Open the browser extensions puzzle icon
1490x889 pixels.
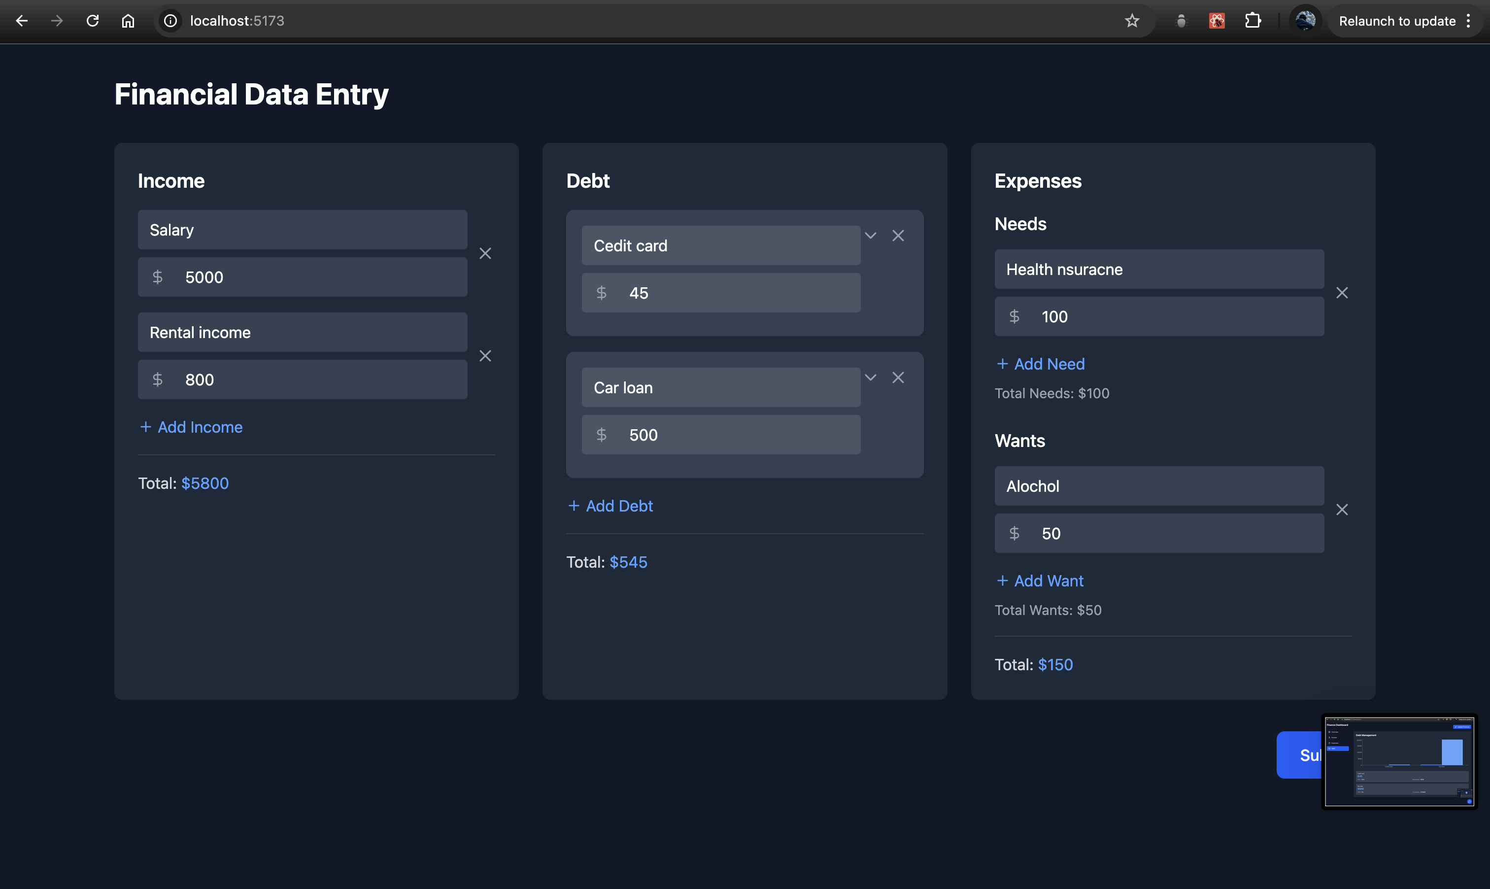click(1252, 21)
